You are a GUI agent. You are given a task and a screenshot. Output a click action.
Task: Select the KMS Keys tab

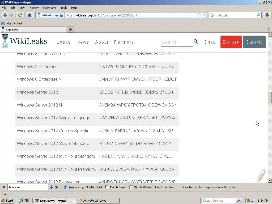pos(33,30)
